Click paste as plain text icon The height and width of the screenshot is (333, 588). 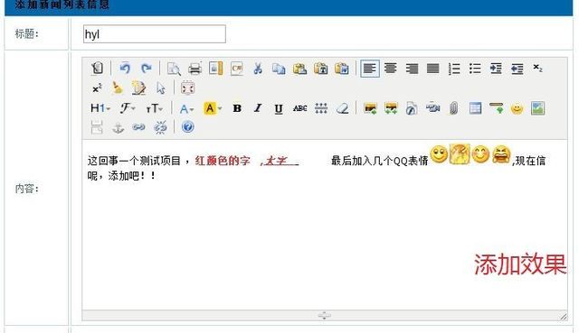[320, 68]
